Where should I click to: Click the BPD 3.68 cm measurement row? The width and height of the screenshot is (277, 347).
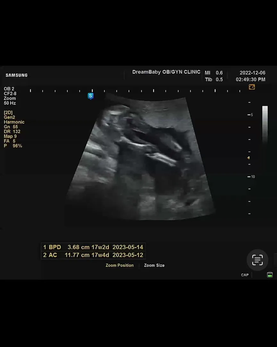[93, 247]
